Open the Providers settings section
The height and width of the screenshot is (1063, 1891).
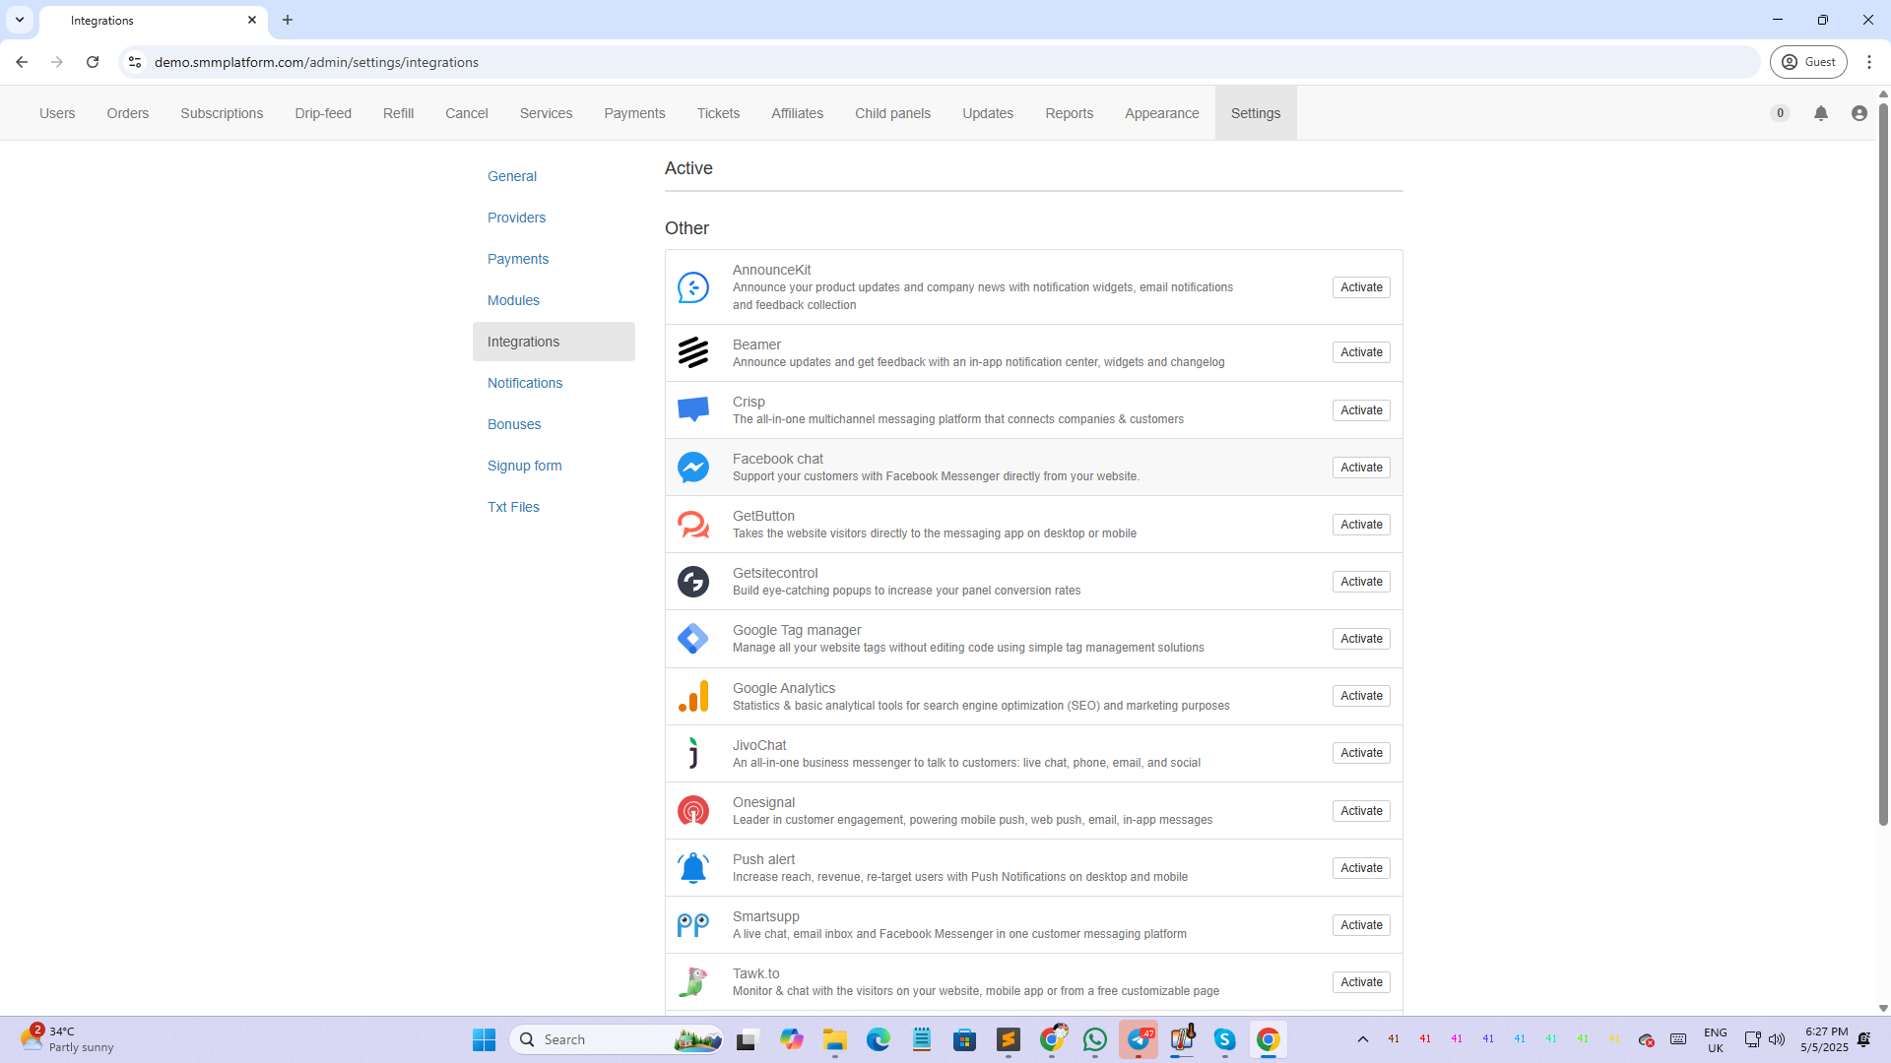coord(516,218)
